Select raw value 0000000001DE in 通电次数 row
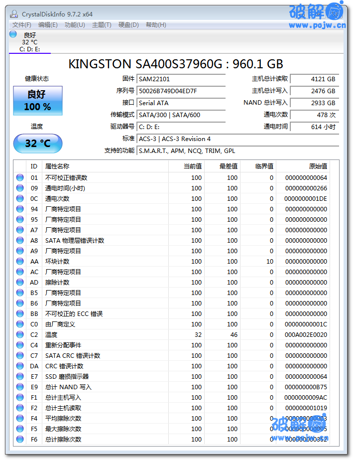This screenshot has width=353, height=460. click(x=306, y=199)
